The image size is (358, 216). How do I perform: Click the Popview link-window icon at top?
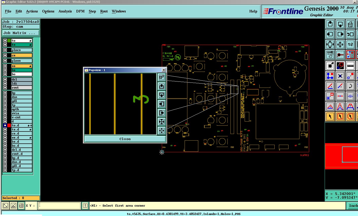162,77
